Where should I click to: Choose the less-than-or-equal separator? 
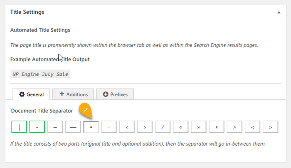(217, 127)
